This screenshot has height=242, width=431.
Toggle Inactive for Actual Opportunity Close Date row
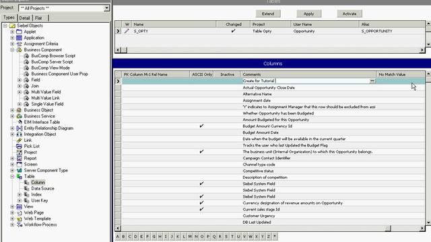coord(228,87)
